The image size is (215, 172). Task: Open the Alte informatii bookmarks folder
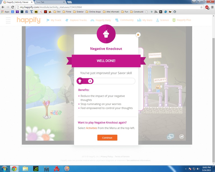click(x=111, y=12)
